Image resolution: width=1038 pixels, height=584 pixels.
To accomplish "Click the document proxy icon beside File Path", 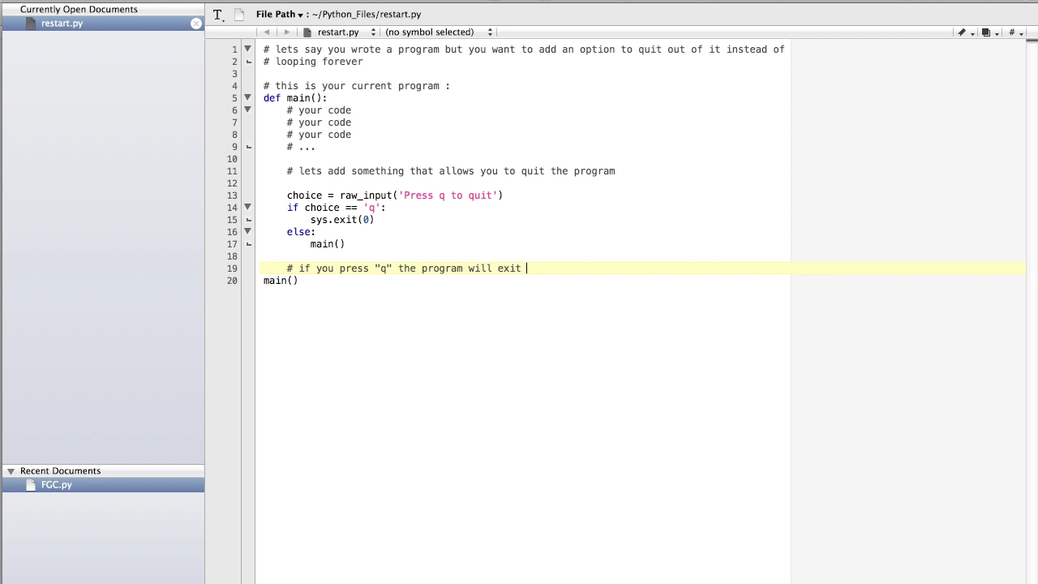I will (x=239, y=15).
